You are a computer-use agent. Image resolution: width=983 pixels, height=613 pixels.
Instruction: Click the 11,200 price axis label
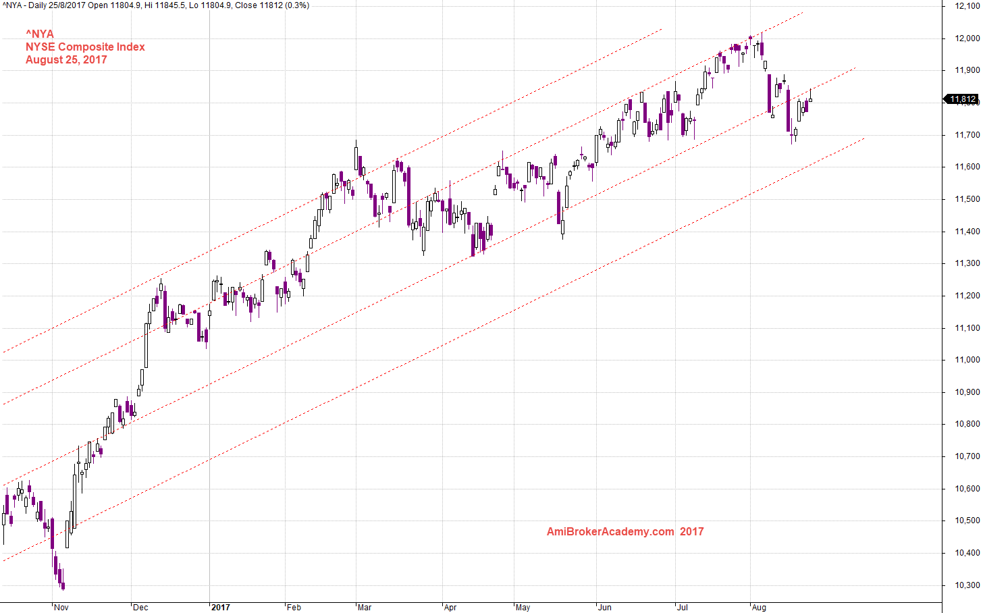tap(967, 296)
